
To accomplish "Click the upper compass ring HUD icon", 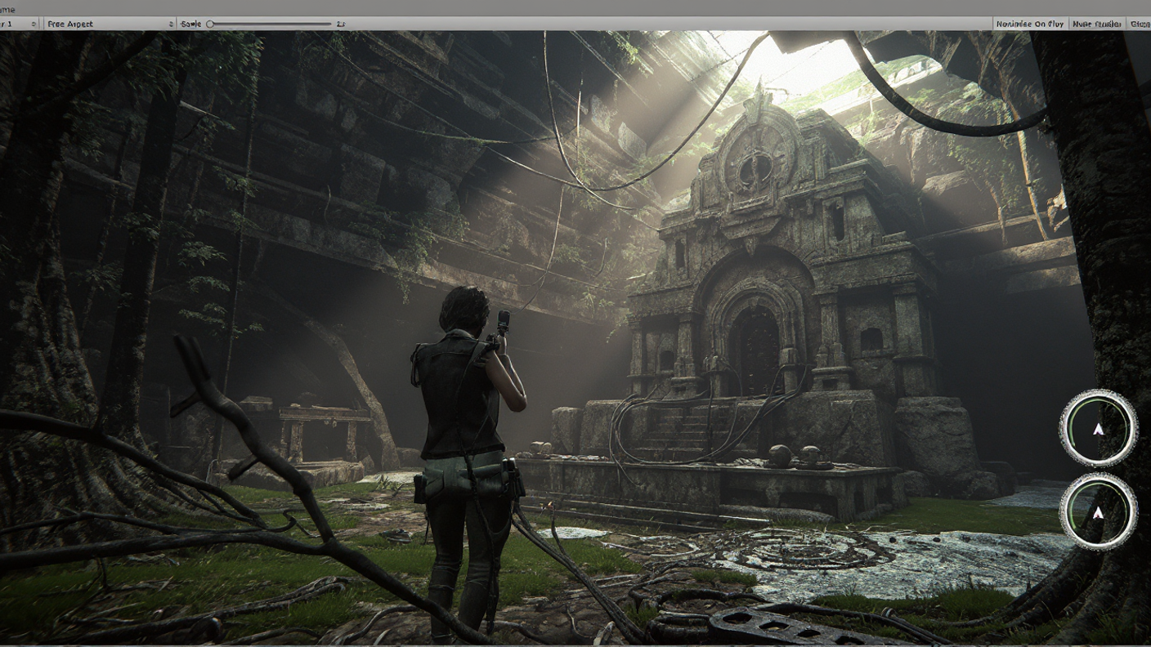I will click(1098, 428).
